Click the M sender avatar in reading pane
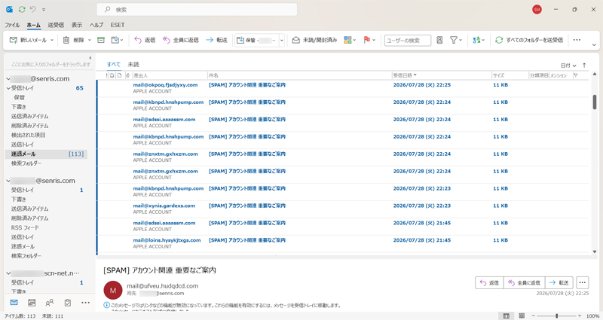The width and height of the screenshot is (603, 320). pyautogui.click(x=113, y=291)
